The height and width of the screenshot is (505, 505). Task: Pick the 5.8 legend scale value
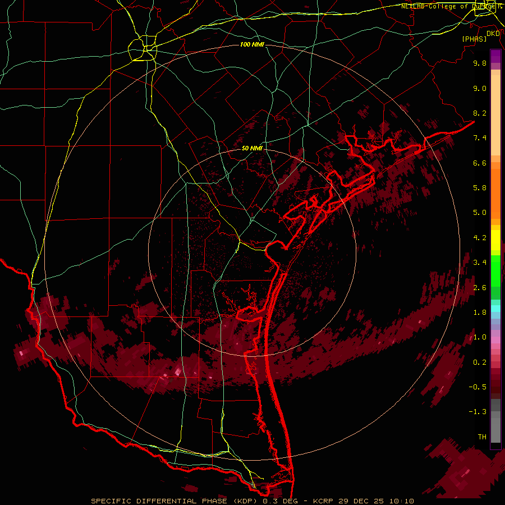480,188
